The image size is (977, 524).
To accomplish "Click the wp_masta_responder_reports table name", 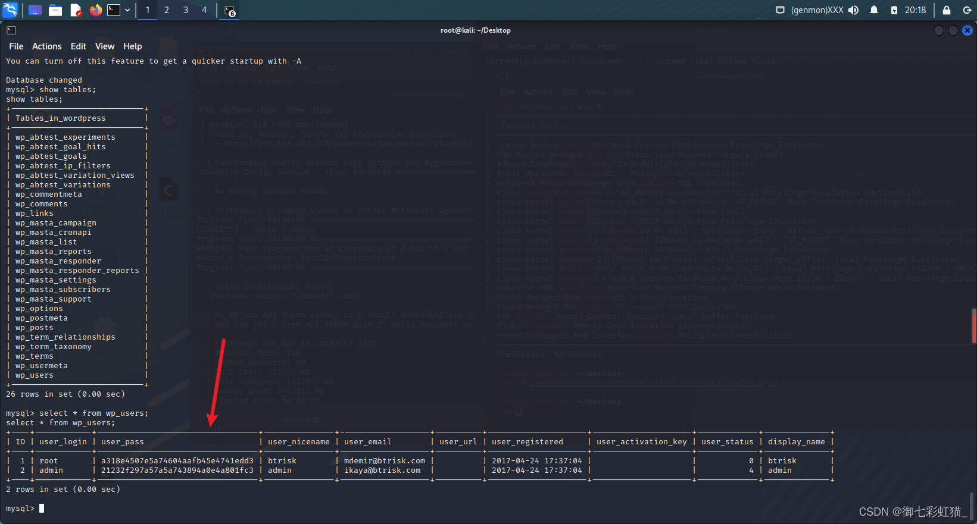I will [x=77, y=271].
